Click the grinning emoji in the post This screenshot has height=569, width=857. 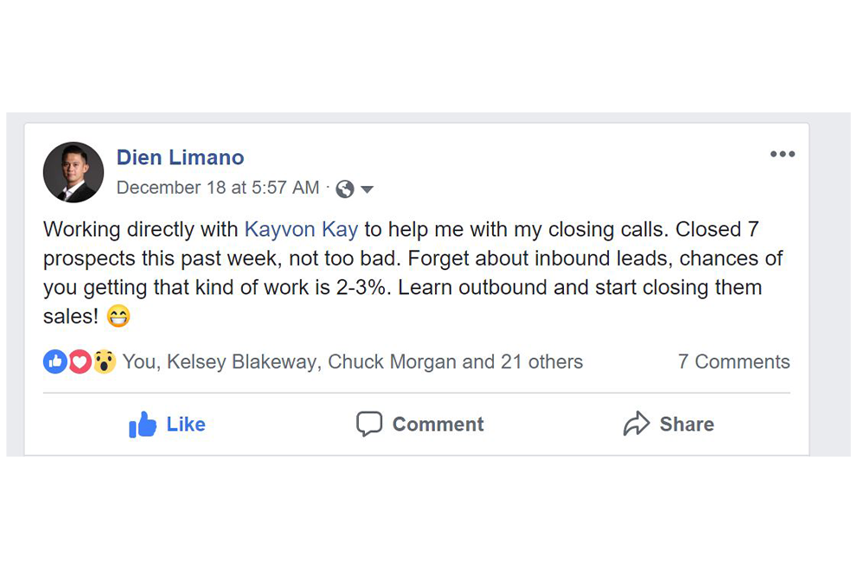pyautogui.click(x=118, y=317)
